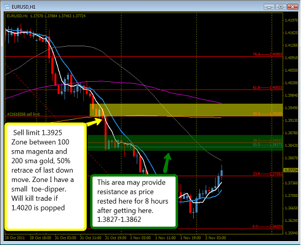Select the #21618268 sell limit order label
The height and width of the screenshot is (245, 301).
[x=23, y=114]
